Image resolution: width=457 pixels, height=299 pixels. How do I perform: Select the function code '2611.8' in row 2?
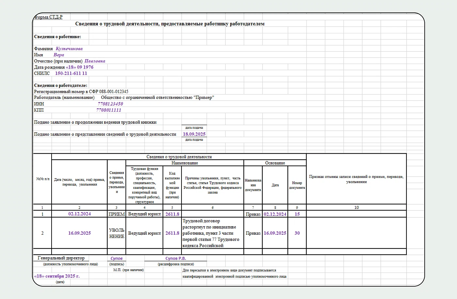point(172,233)
